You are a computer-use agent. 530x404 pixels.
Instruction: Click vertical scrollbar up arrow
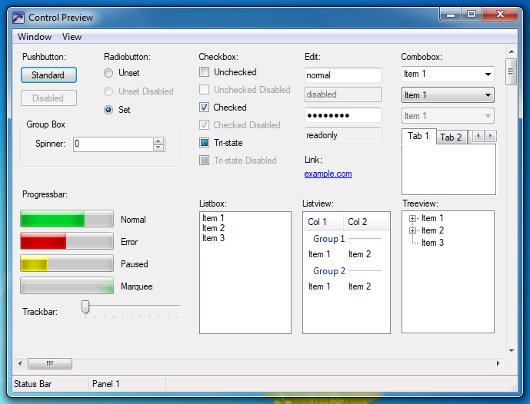click(510, 51)
